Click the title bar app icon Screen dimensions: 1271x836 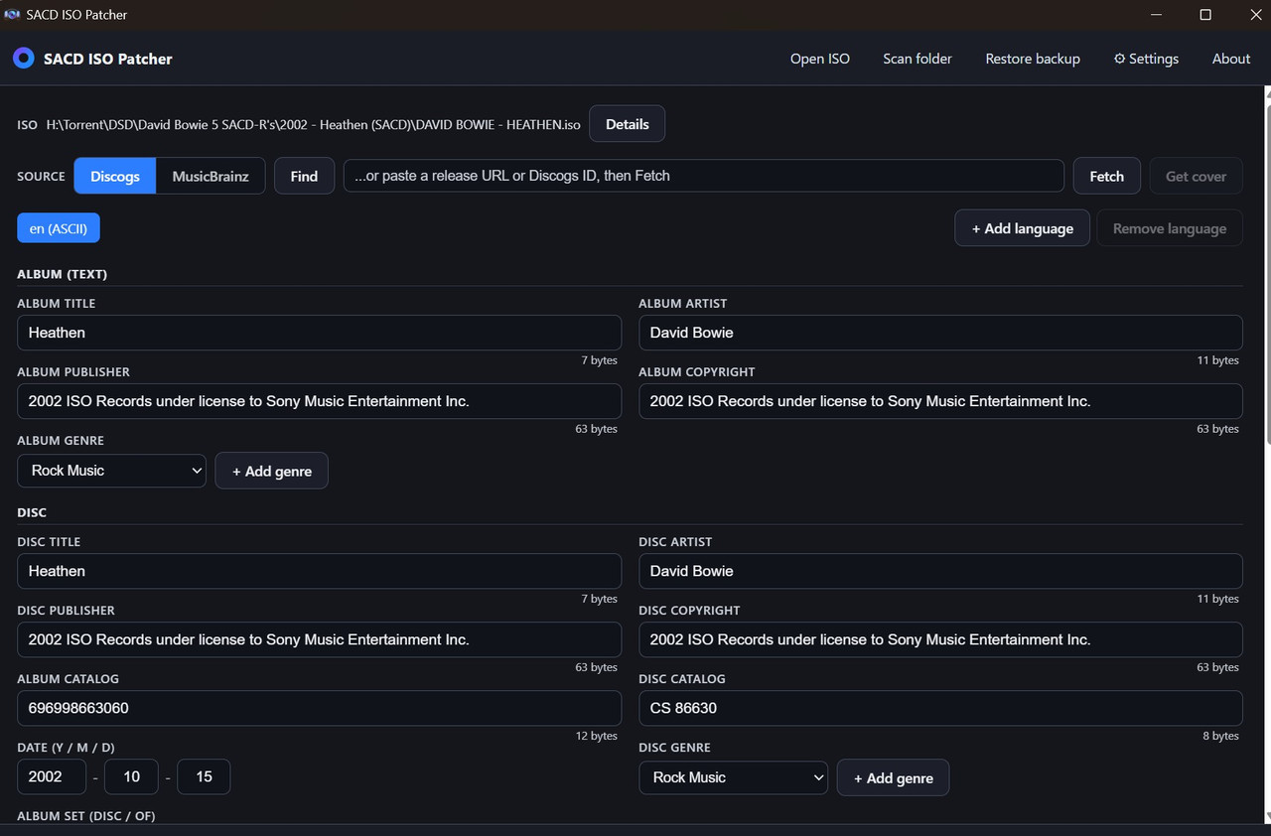13,15
